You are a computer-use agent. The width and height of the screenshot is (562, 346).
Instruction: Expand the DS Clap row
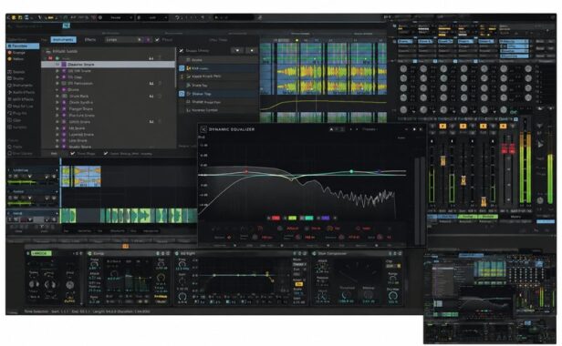[57, 77]
